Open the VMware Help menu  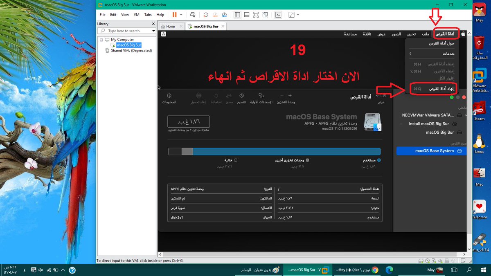pyautogui.click(x=160, y=15)
